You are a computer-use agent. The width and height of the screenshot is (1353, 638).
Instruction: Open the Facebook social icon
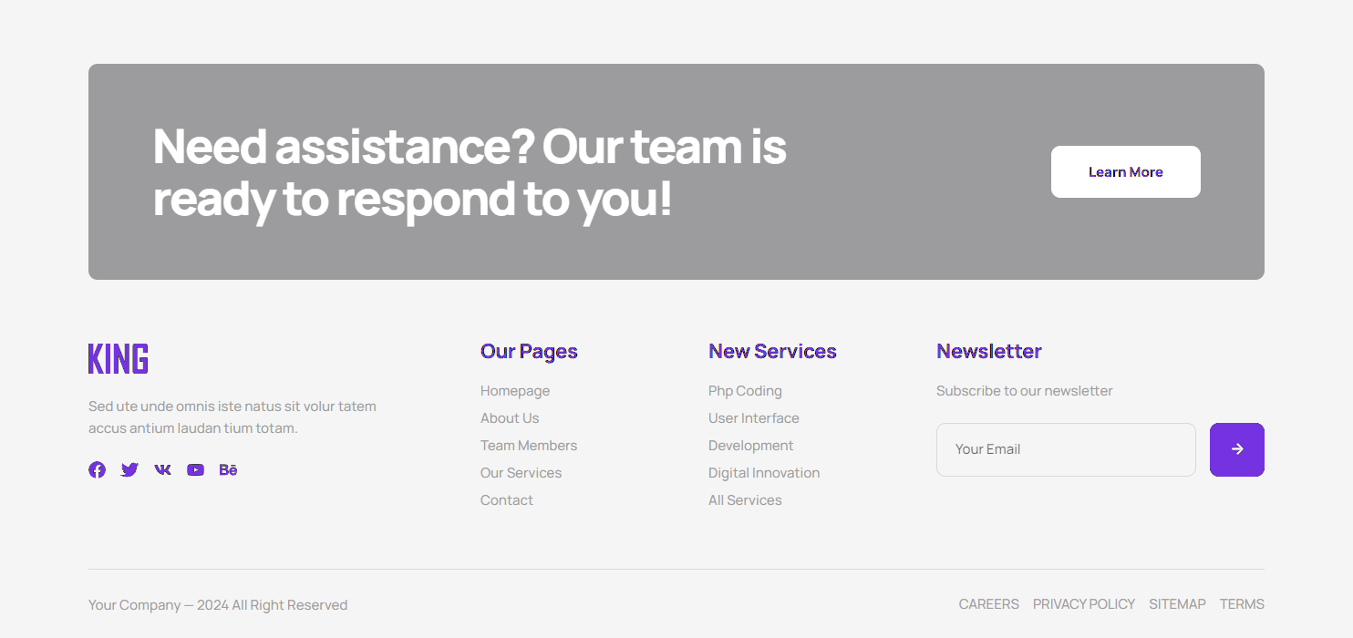[97, 470]
